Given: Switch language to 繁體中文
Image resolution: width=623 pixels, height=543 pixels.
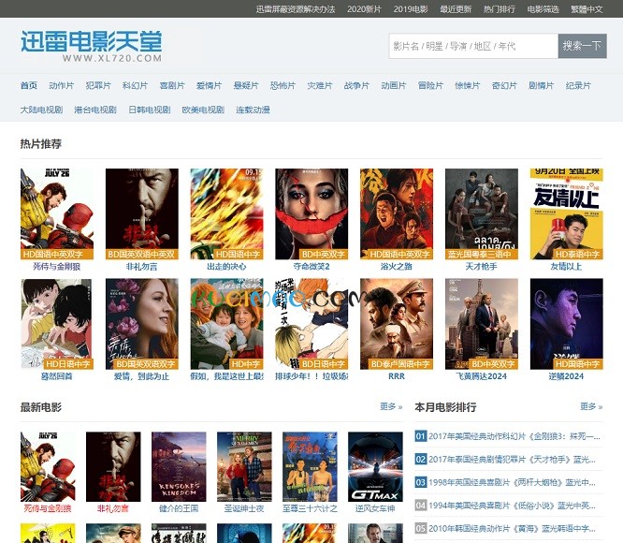Looking at the screenshot, I should tap(587, 9).
